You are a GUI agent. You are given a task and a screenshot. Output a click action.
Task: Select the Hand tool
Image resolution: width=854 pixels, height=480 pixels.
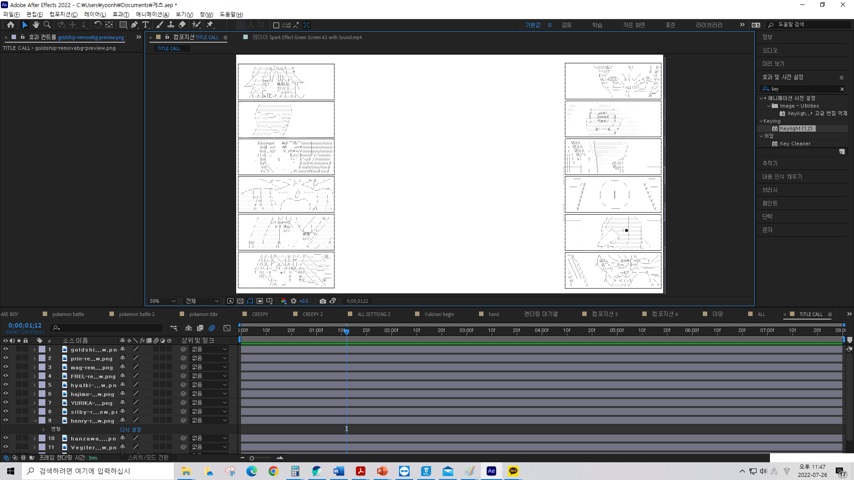[x=36, y=25]
